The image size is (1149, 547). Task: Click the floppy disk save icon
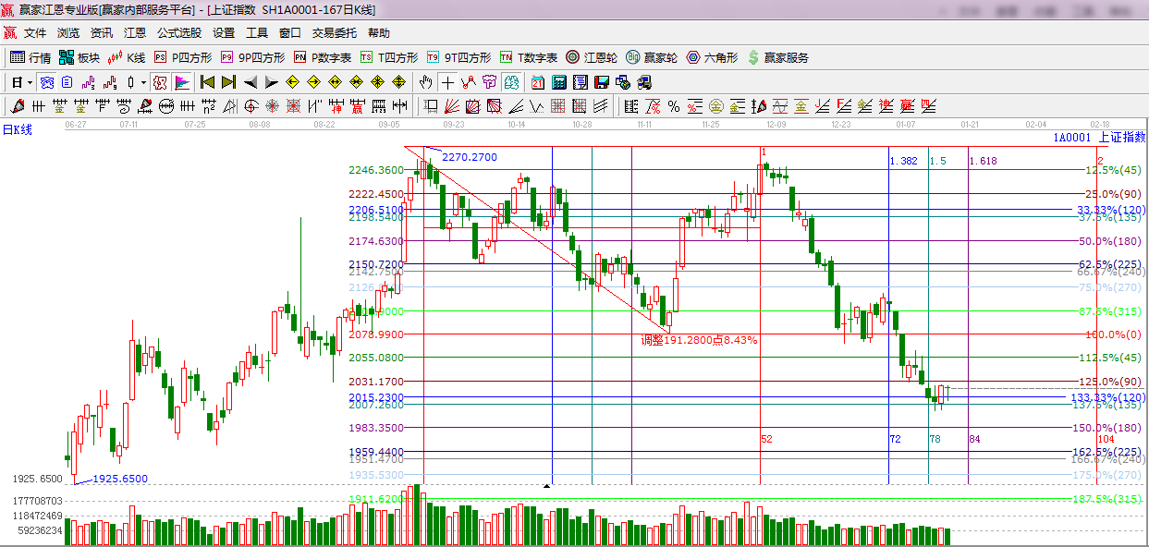[602, 82]
